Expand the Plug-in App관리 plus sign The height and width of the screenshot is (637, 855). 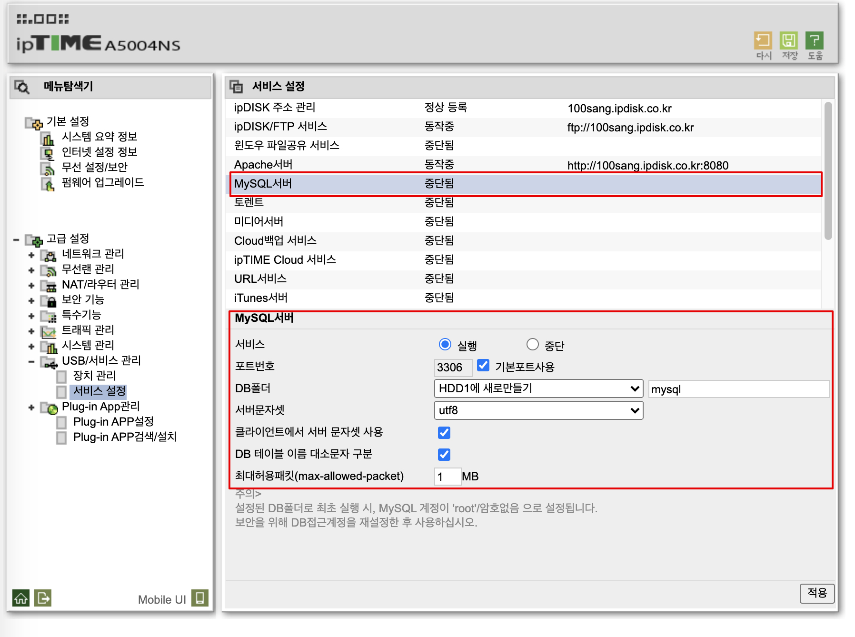click(x=31, y=408)
